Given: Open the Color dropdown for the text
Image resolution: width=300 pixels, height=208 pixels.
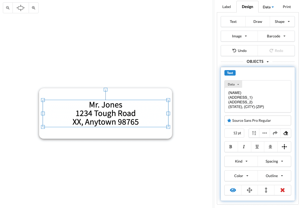Looking at the screenshot, I should (241, 176).
